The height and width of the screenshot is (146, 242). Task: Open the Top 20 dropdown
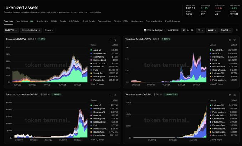(x=226, y=30)
